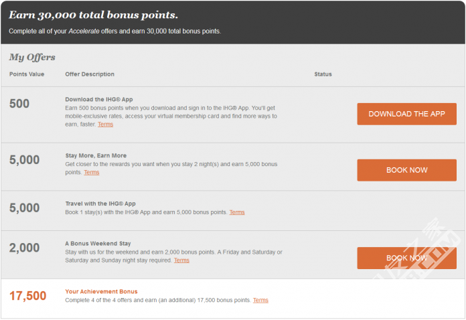Click the Points Value column header
466x320 pixels.
pyautogui.click(x=27, y=74)
